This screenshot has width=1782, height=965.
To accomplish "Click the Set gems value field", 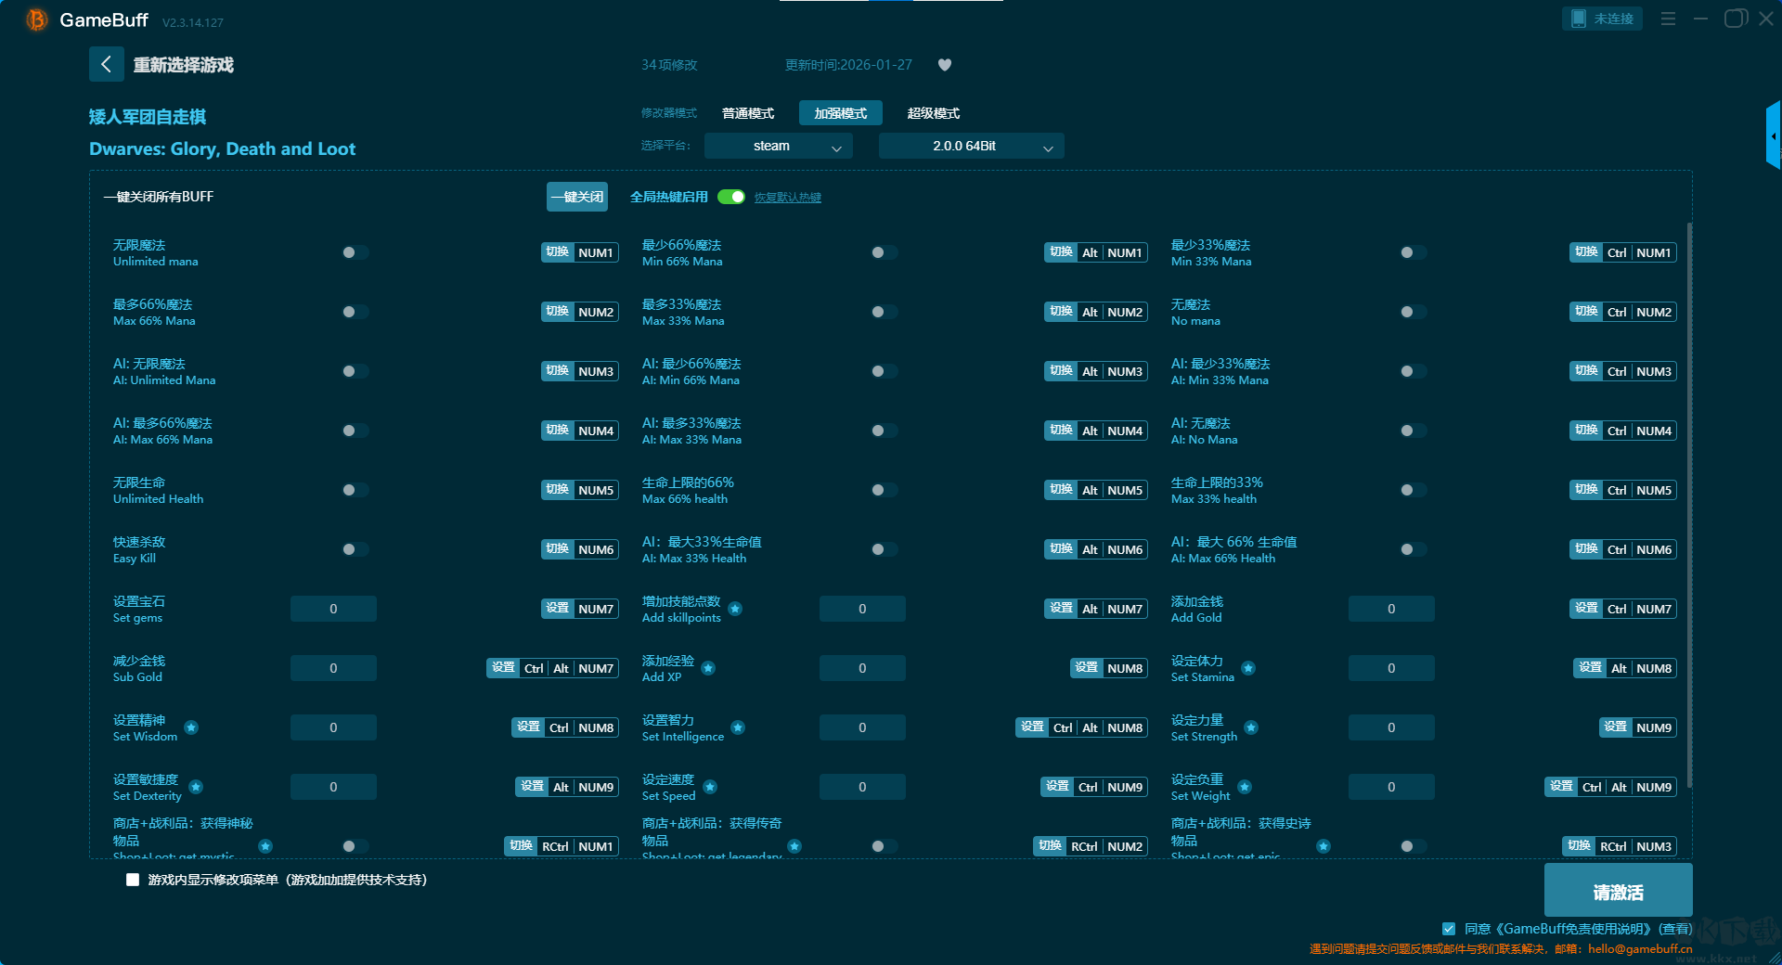I will [333, 609].
